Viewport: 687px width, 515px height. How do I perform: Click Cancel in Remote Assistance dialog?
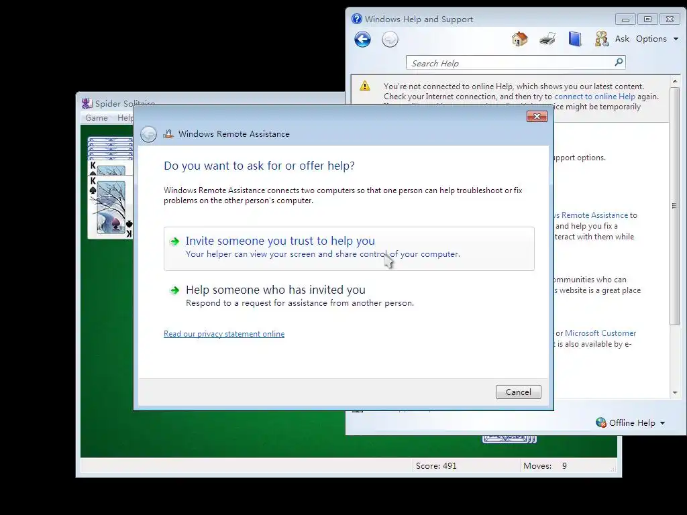[x=519, y=392]
